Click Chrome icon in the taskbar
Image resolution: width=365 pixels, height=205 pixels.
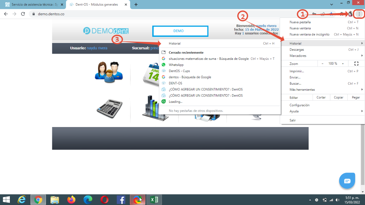point(38,200)
